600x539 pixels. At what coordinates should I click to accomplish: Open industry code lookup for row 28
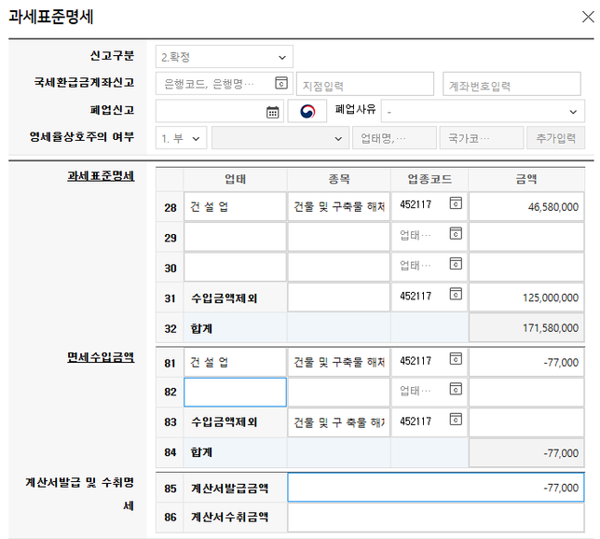pos(456,206)
